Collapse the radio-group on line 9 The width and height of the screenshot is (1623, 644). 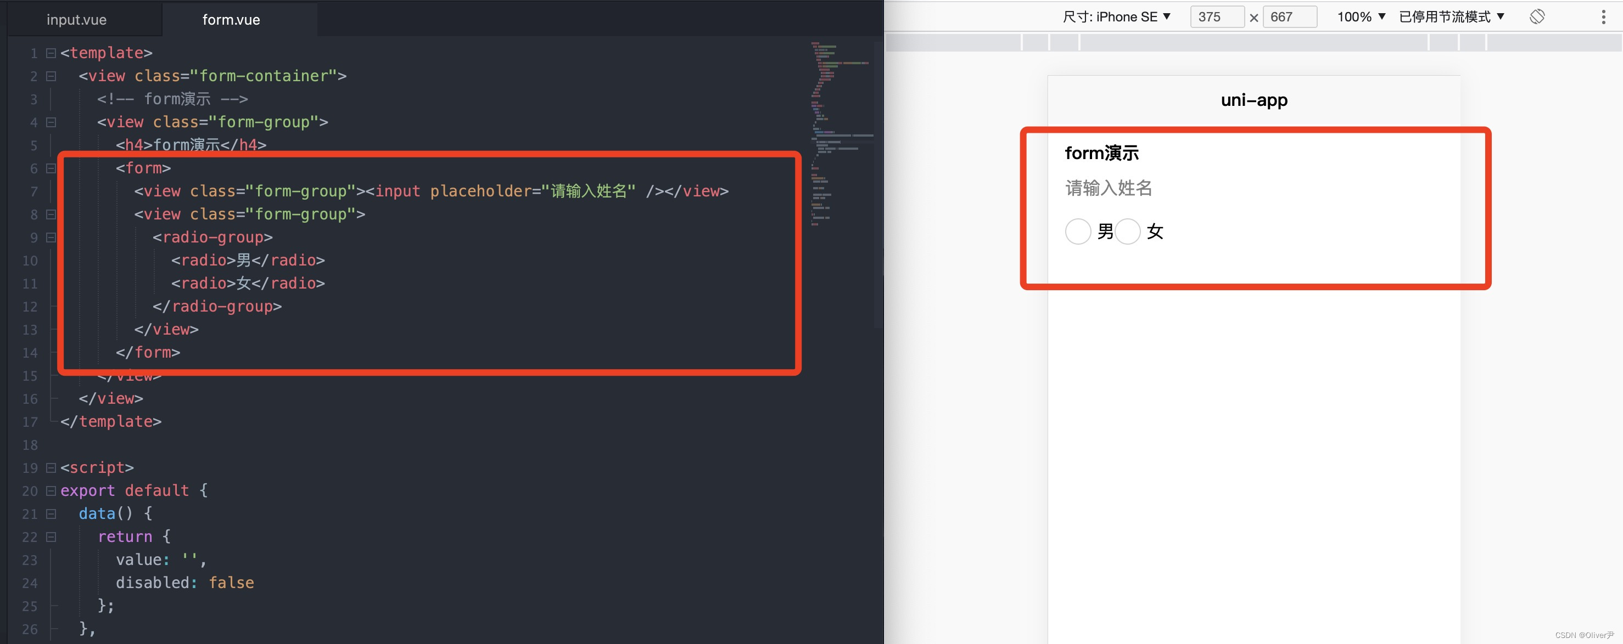point(51,238)
